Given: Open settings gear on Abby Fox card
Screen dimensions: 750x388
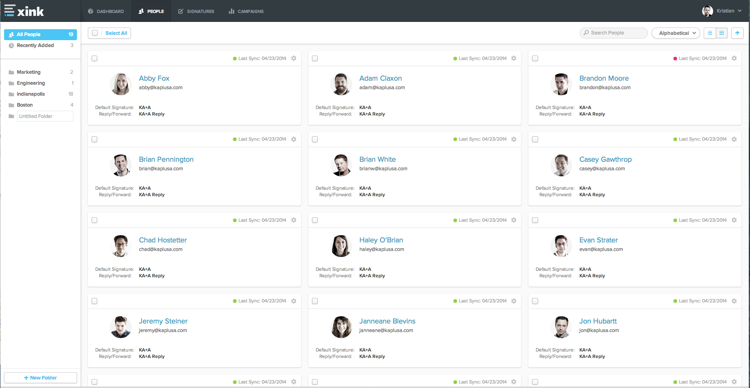Looking at the screenshot, I should (x=294, y=58).
